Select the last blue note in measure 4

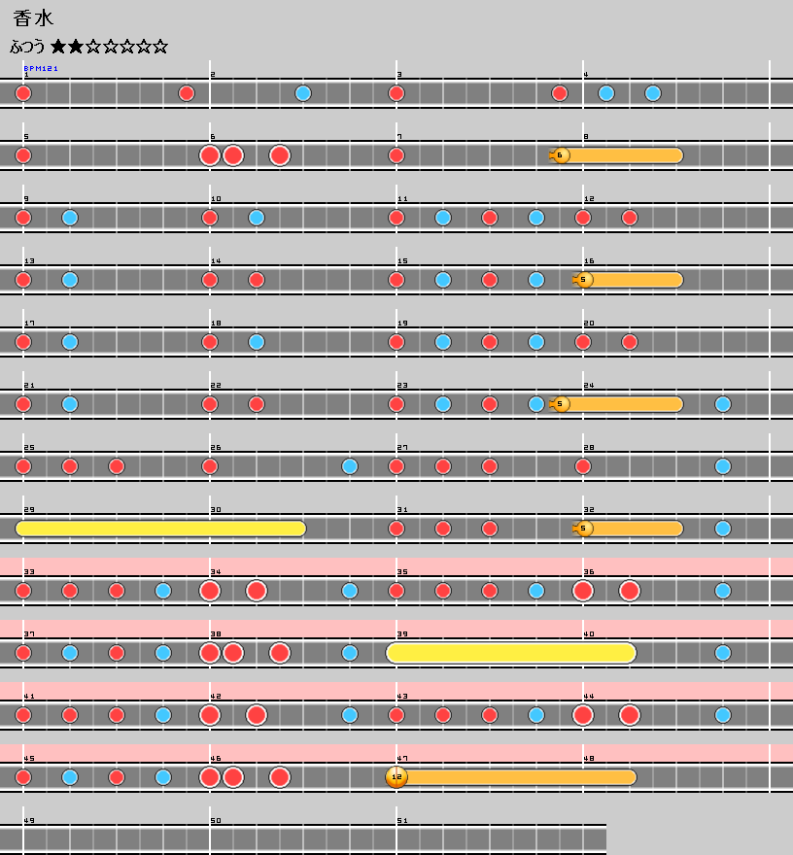click(653, 93)
